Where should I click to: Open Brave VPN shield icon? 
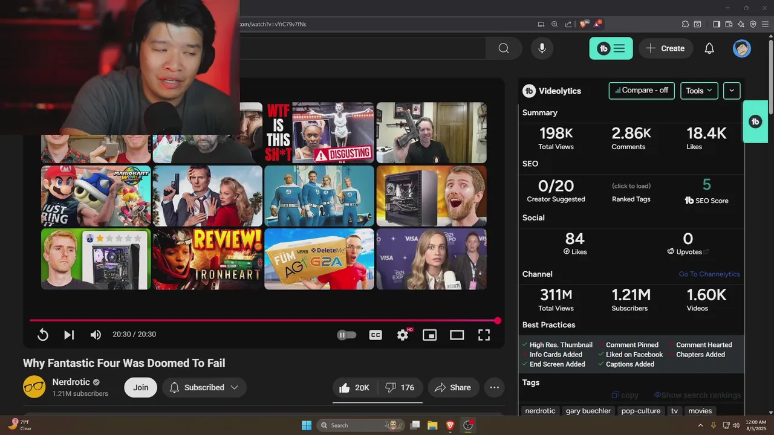pos(753,24)
